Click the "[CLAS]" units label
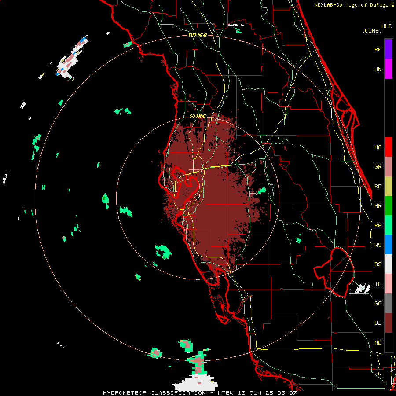The image size is (396, 396). coord(372,30)
